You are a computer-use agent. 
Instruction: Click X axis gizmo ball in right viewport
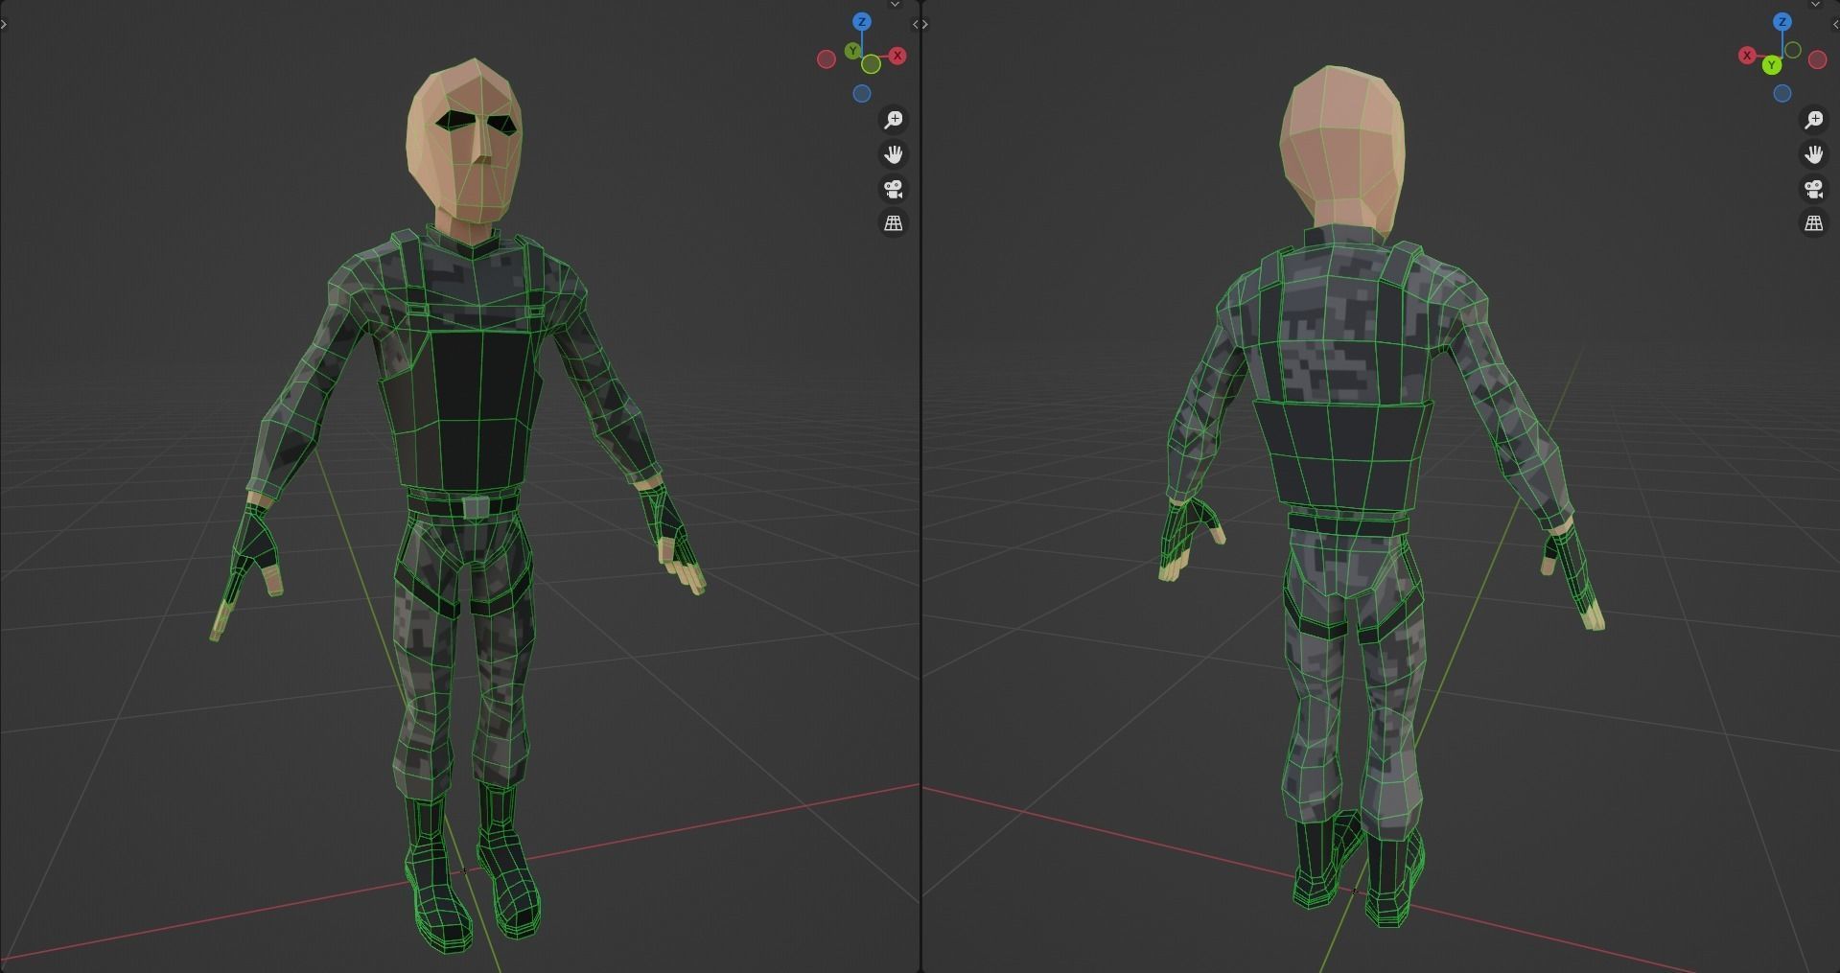1747,56
